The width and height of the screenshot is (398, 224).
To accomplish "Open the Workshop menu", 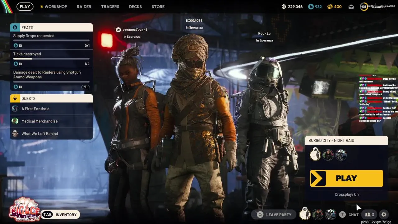I will (x=56, y=7).
